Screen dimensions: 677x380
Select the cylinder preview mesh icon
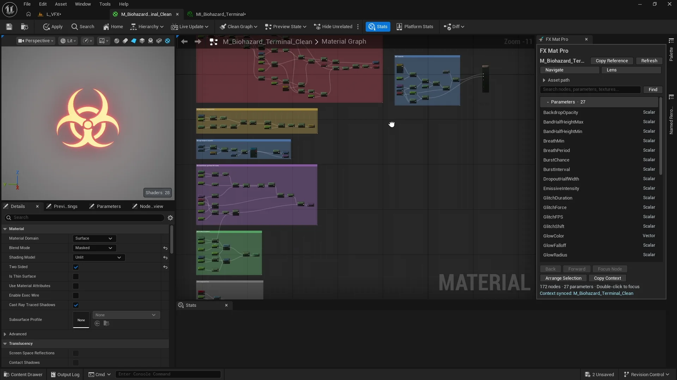coord(125,41)
